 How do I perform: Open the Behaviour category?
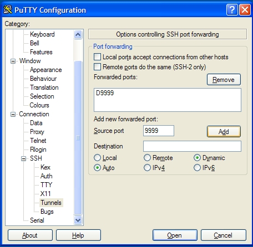point(43,79)
